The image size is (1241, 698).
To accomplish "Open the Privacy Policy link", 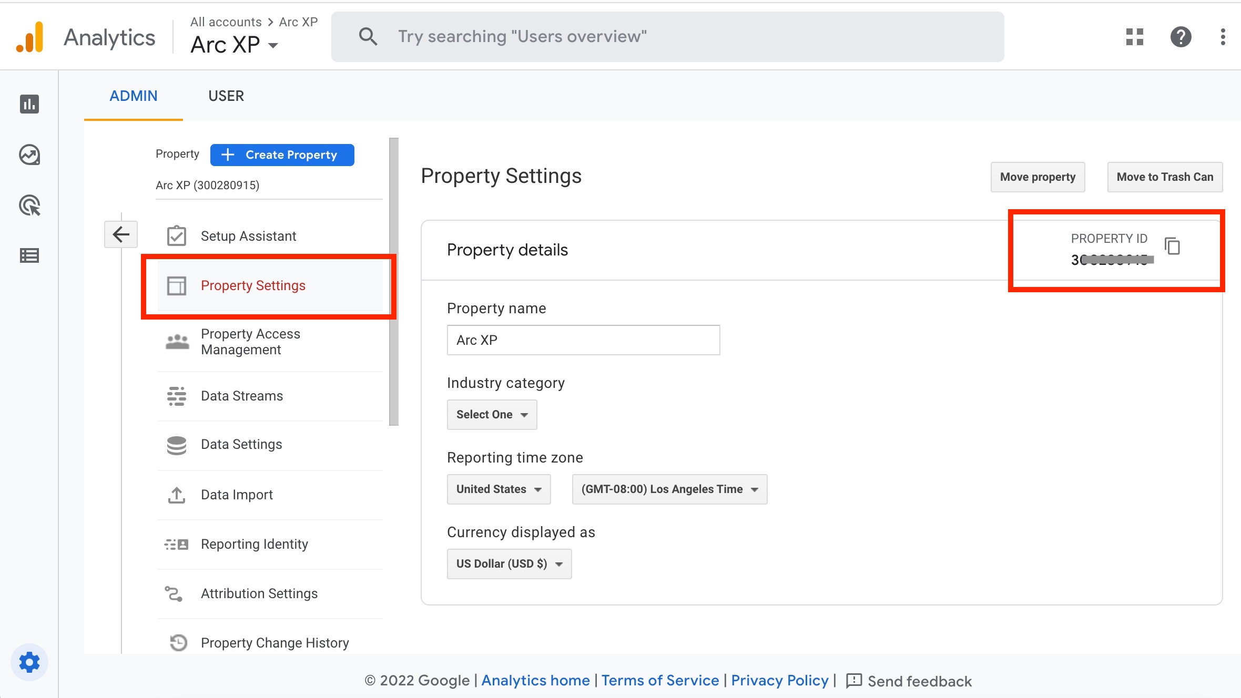I will click(x=780, y=681).
